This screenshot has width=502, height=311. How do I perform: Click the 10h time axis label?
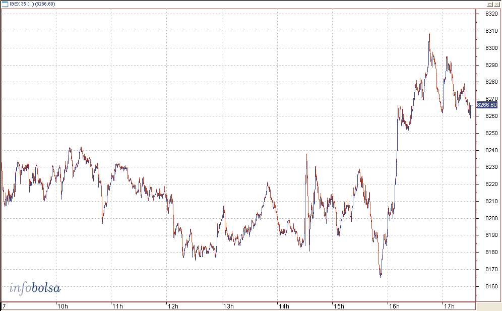pos(62,306)
